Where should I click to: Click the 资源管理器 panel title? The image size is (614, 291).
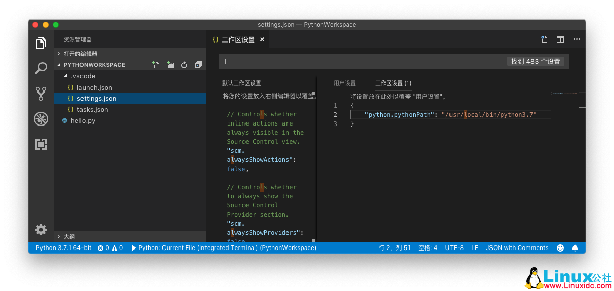coord(77,39)
